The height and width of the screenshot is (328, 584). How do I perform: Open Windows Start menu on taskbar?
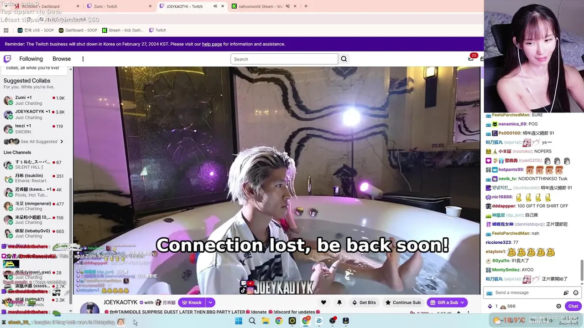coord(239,321)
